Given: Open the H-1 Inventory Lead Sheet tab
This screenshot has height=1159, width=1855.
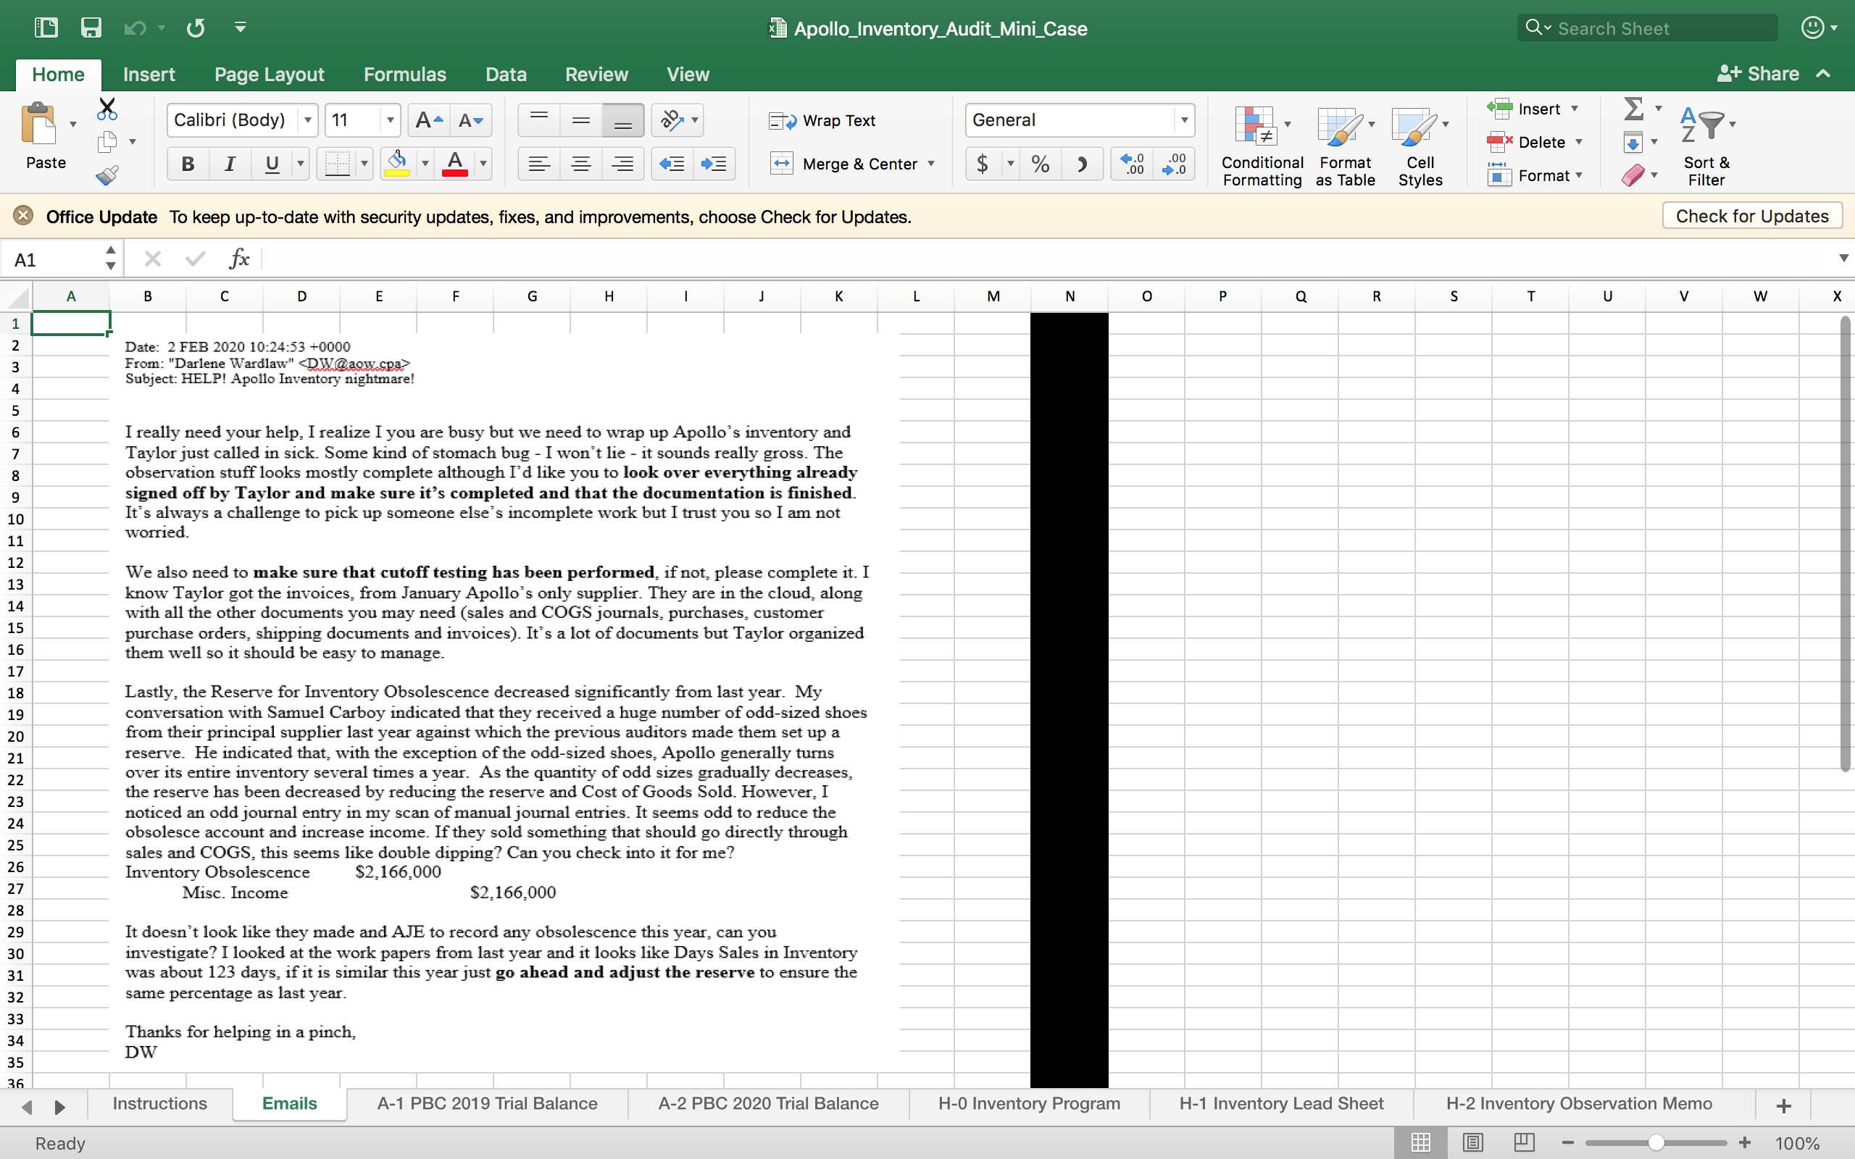Looking at the screenshot, I should [x=1281, y=1103].
